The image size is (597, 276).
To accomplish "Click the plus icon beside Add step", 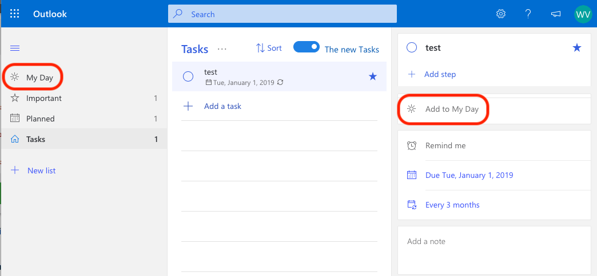I will (x=412, y=74).
